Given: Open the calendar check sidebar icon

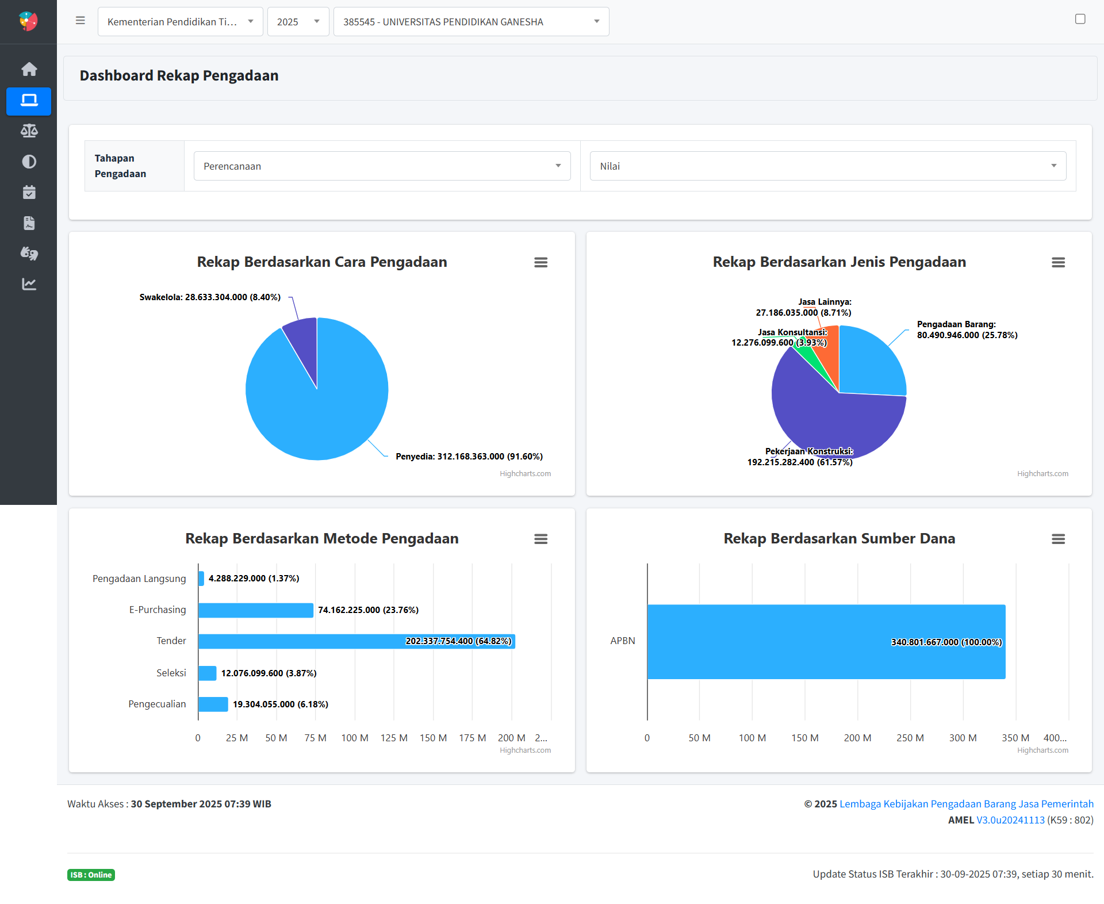Looking at the screenshot, I should [29, 192].
